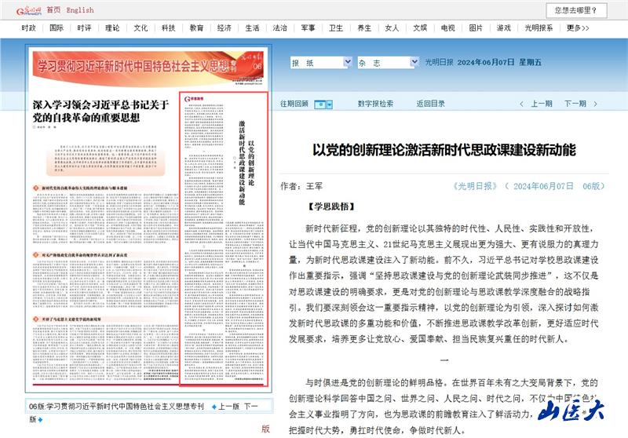
Task: Go to the next issue 下一期
Action: pyautogui.click(x=573, y=104)
